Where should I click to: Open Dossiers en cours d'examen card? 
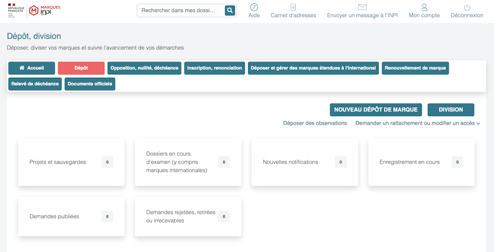click(188, 162)
